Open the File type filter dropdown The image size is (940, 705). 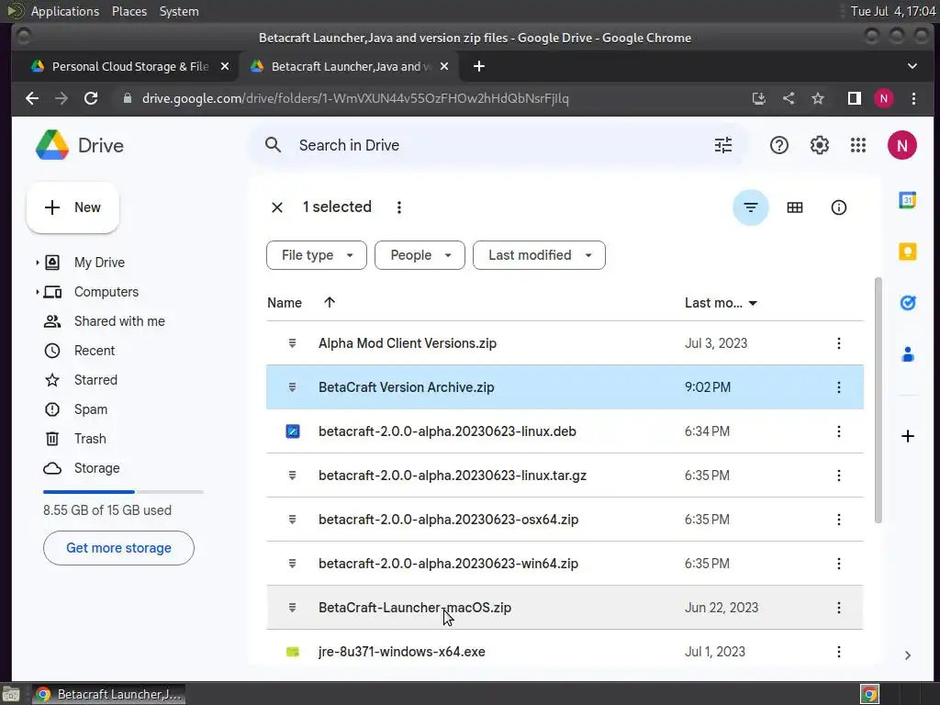(x=317, y=255)
